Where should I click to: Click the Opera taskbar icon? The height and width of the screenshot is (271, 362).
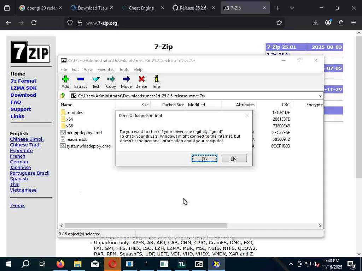pos(112,264)
